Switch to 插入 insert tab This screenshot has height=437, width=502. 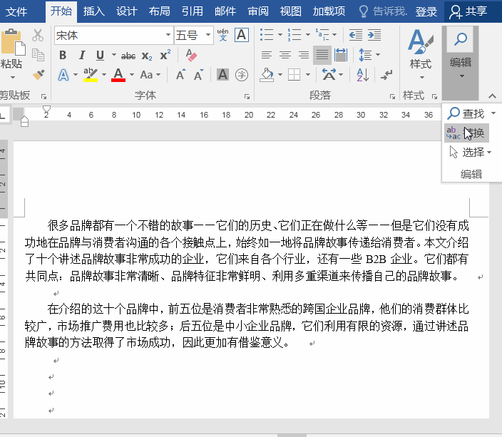[x=94, y=11]
